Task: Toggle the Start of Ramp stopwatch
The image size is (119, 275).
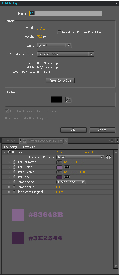Action: 14,162
